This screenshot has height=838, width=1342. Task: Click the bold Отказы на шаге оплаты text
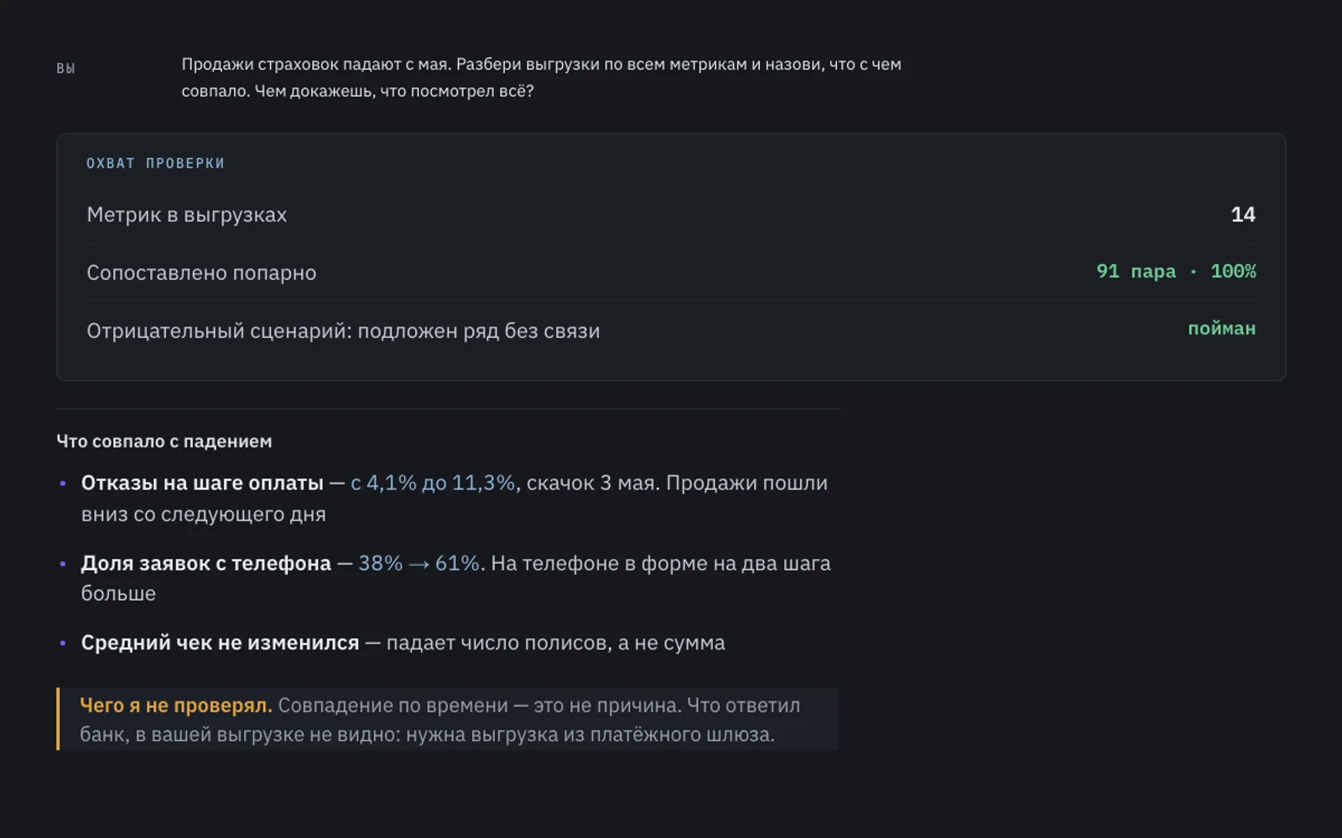tap(202, 483)
